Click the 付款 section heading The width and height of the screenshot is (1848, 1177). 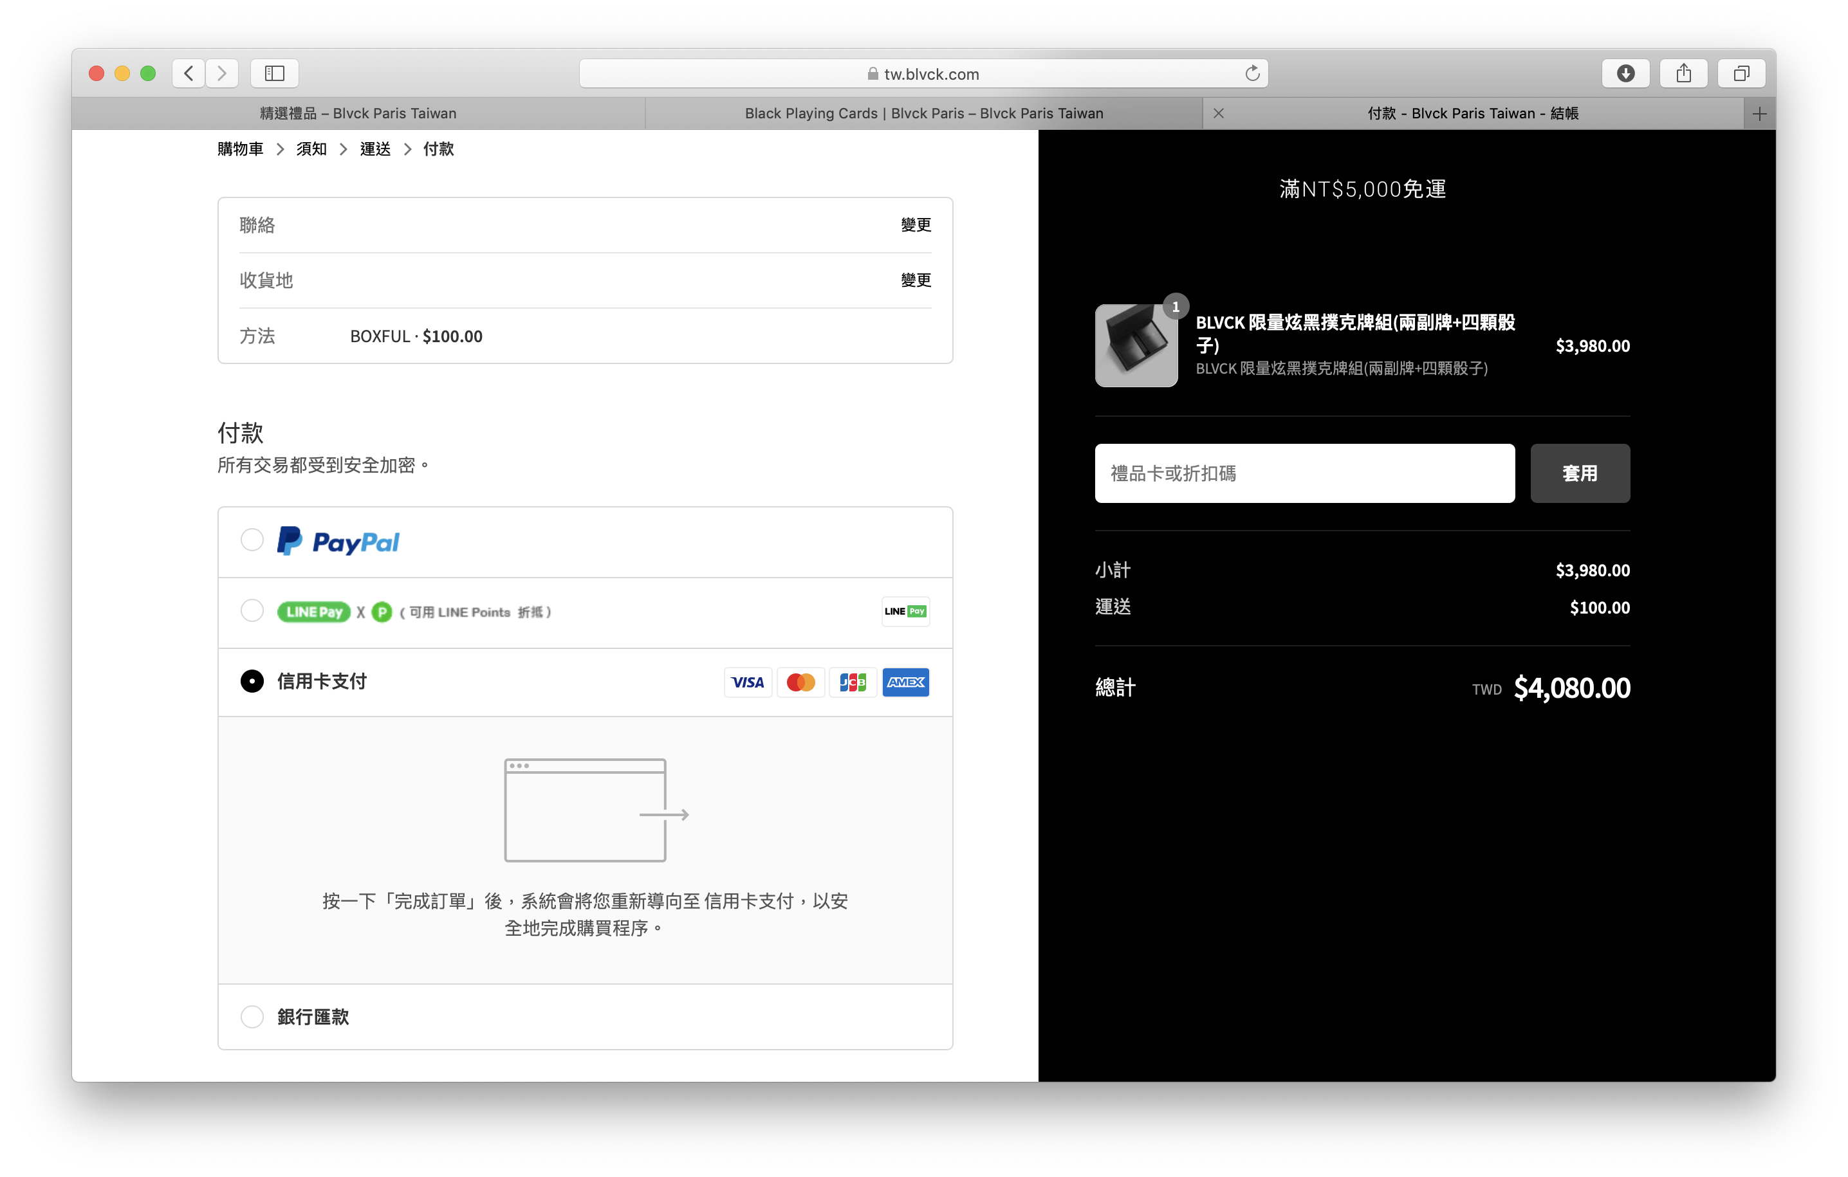coord(240,433)
